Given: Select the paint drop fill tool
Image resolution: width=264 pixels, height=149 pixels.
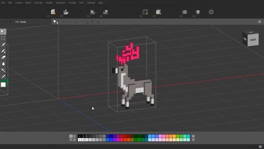Looking at the screenshot, I should click(3, 64).
